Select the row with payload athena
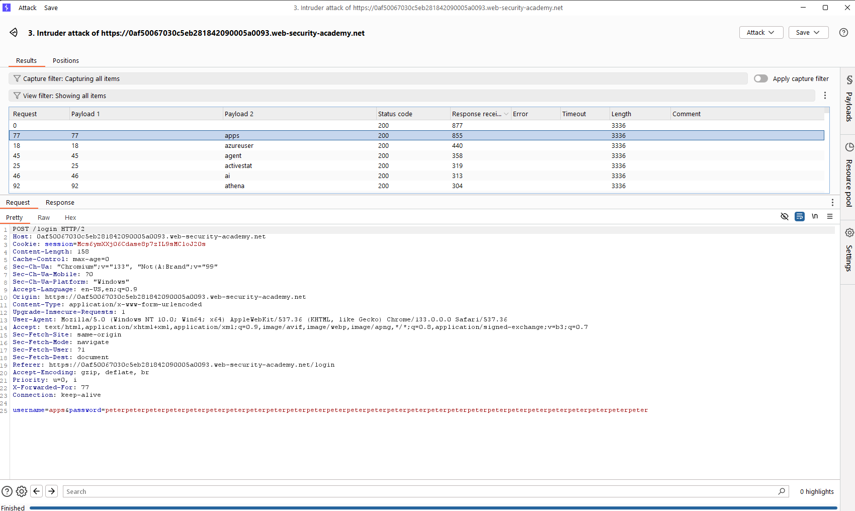 416,186
